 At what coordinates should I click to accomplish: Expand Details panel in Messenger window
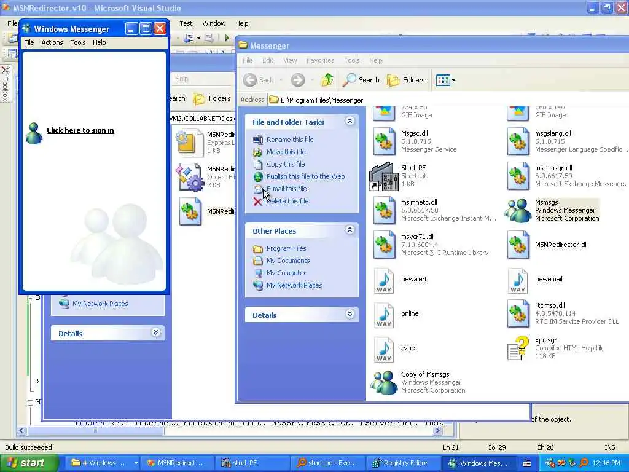coord(350,314)
